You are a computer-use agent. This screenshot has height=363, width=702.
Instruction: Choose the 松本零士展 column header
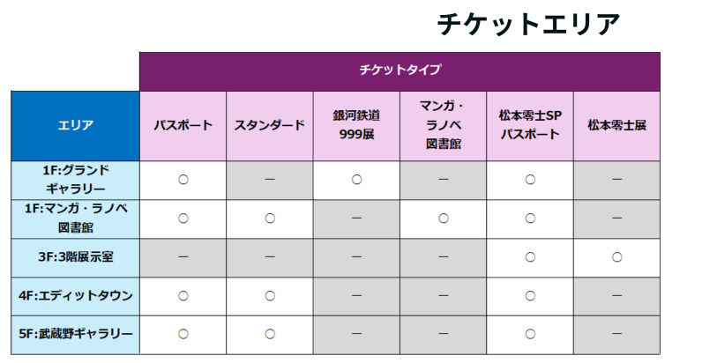pyautogui.click(x=617, y=126)
